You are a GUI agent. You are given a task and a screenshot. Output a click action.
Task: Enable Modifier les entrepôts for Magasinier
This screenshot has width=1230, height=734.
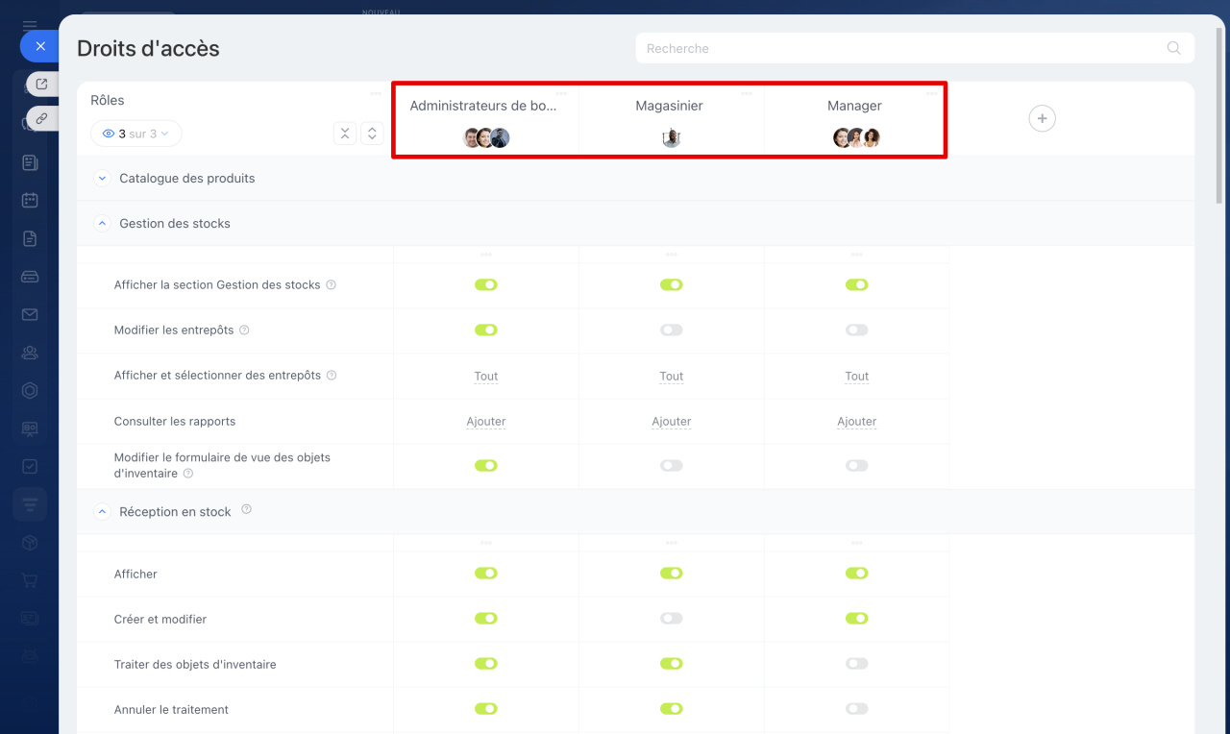(671, 330)
